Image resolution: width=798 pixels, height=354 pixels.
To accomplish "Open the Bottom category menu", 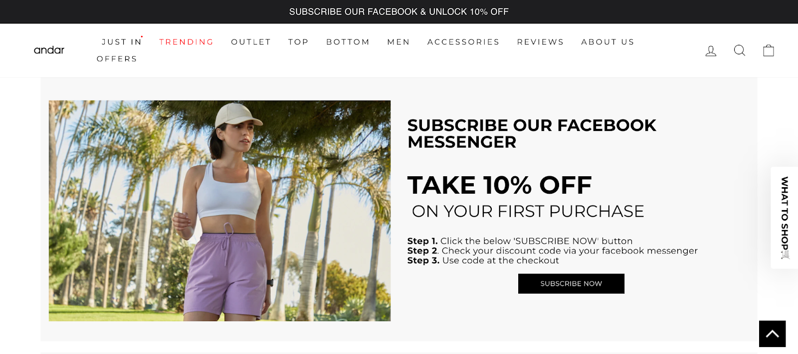I will coord(348,42).
